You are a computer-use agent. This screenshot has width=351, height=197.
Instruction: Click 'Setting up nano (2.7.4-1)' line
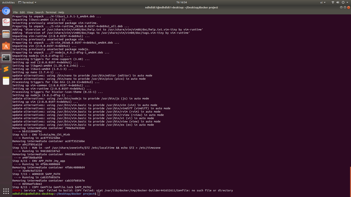coord(36,72)
